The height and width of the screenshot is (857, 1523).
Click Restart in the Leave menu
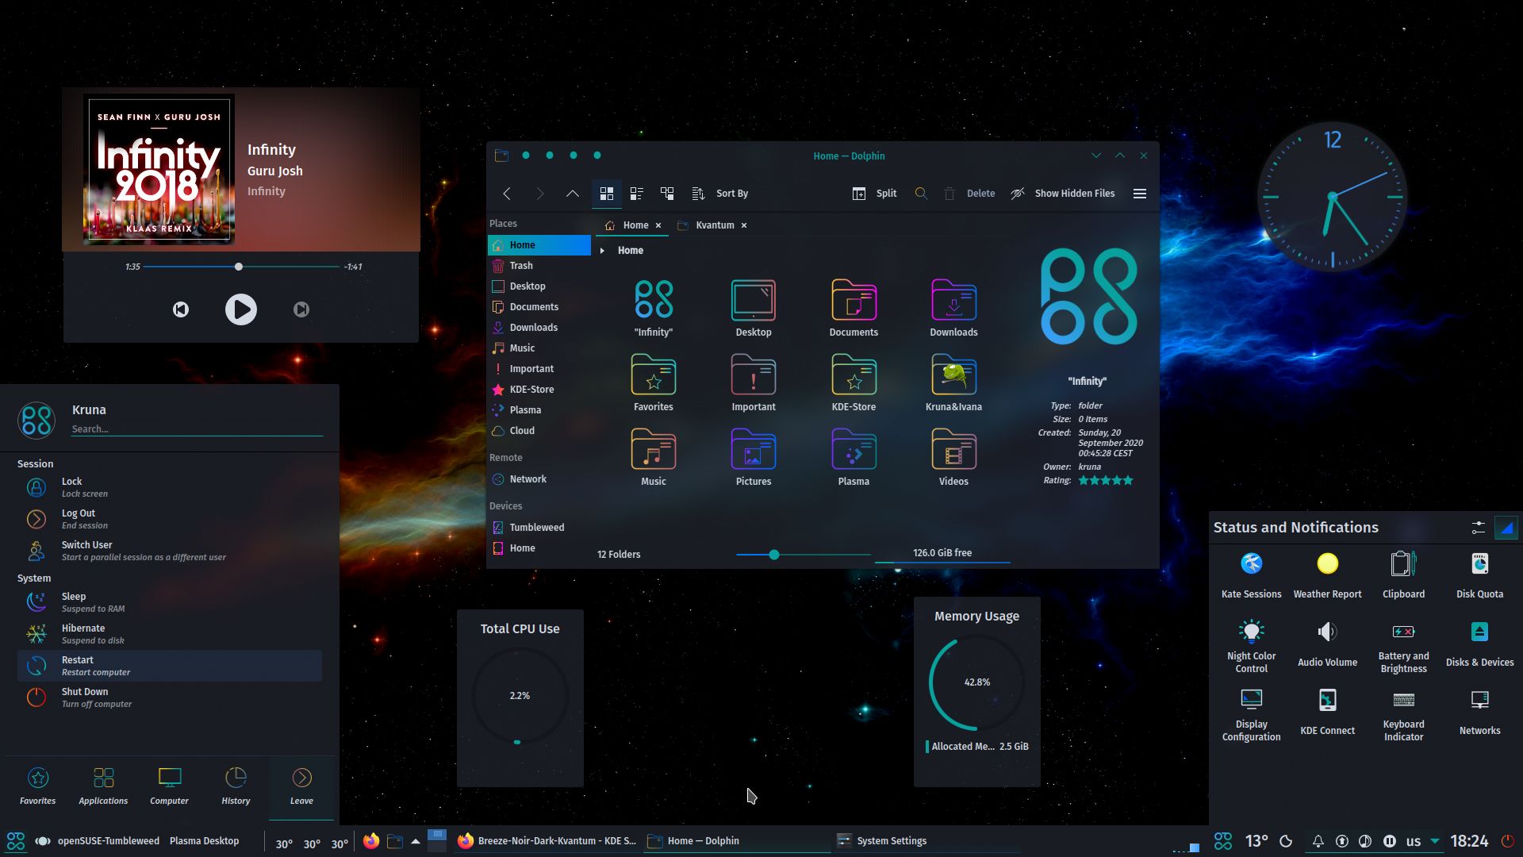(169, 665)
